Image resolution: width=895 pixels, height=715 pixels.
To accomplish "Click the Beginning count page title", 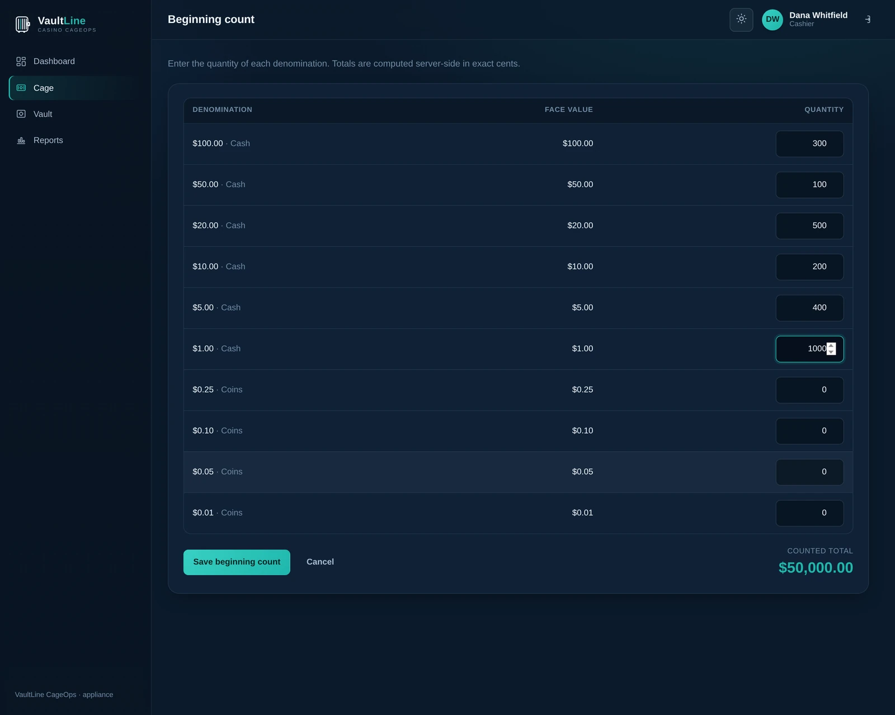I will 211,20.
